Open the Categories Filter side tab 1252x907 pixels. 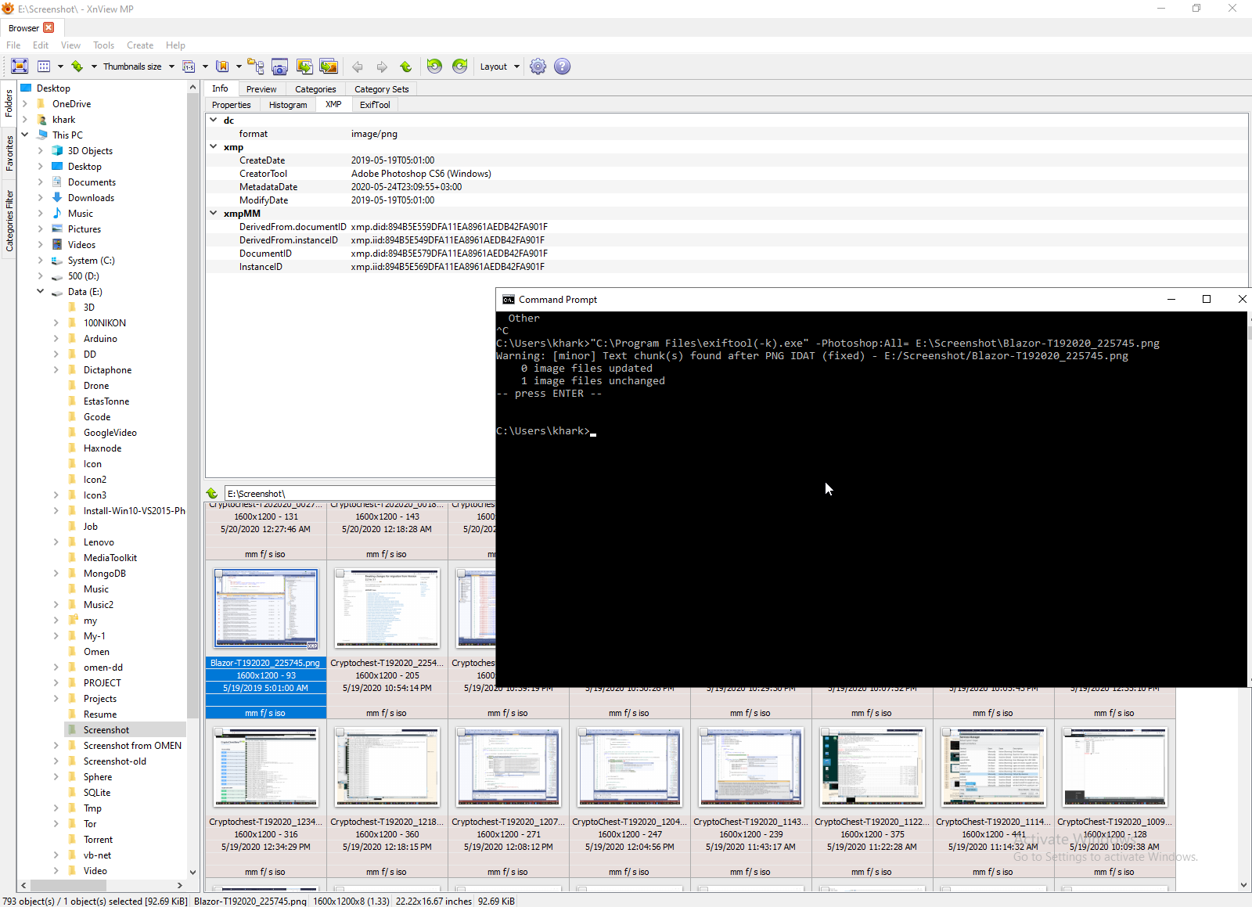tap(9, 221)
